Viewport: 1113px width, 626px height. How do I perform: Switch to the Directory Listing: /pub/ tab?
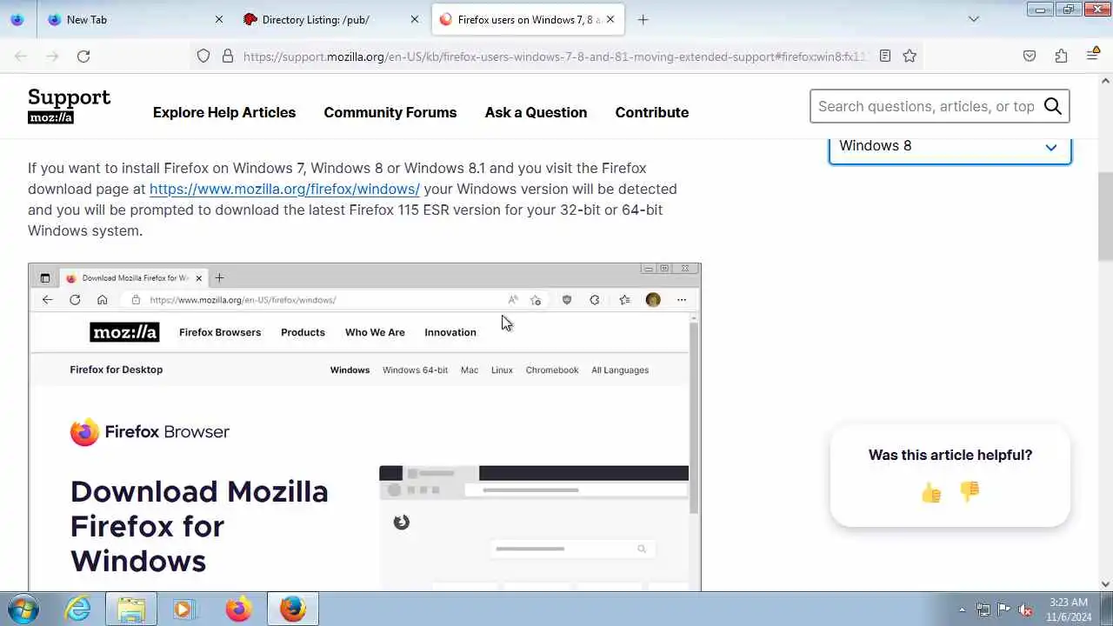pyautogui.click(x=330, y=19)
